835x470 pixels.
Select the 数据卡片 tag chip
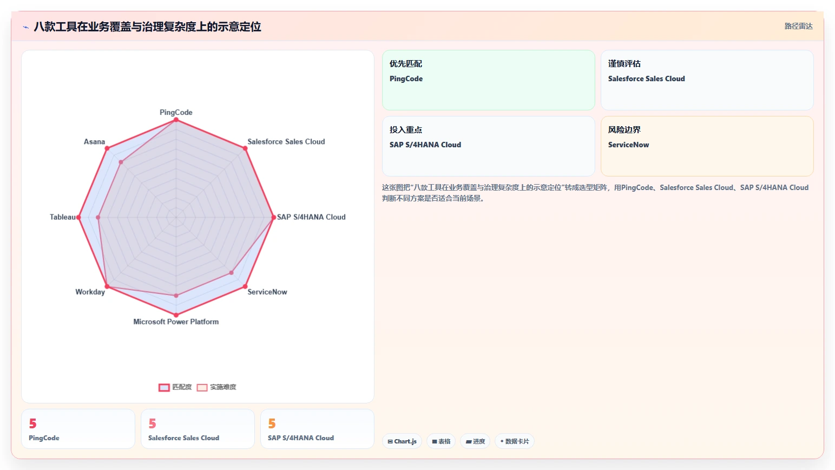click(514, 441)
